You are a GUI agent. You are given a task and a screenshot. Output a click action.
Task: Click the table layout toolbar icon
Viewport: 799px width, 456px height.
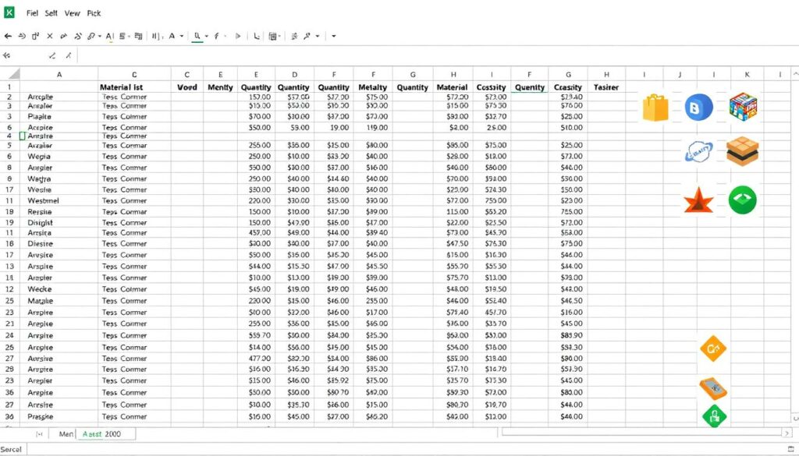tap(138, 36)
